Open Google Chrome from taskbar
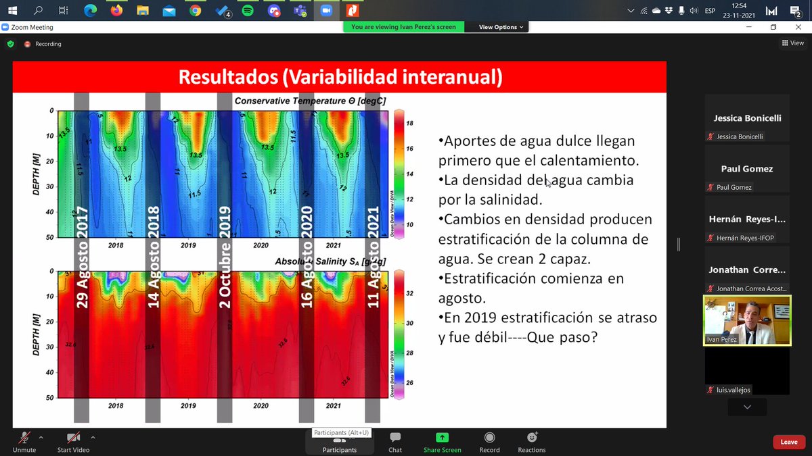 pos(195,10)
